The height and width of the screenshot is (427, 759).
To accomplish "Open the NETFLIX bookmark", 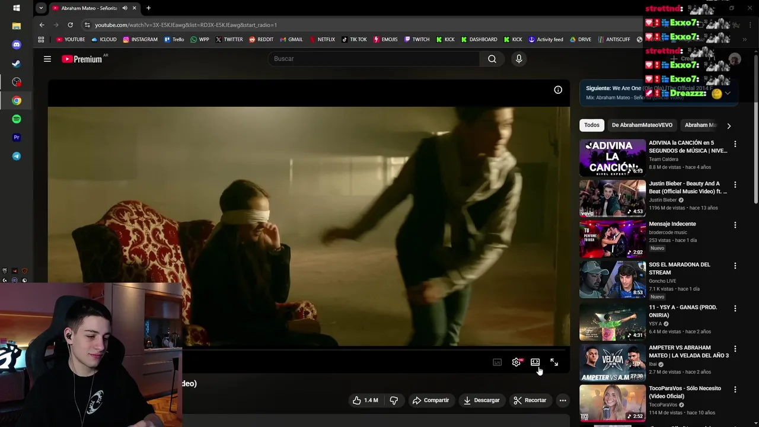I will (x=321, y=40).
